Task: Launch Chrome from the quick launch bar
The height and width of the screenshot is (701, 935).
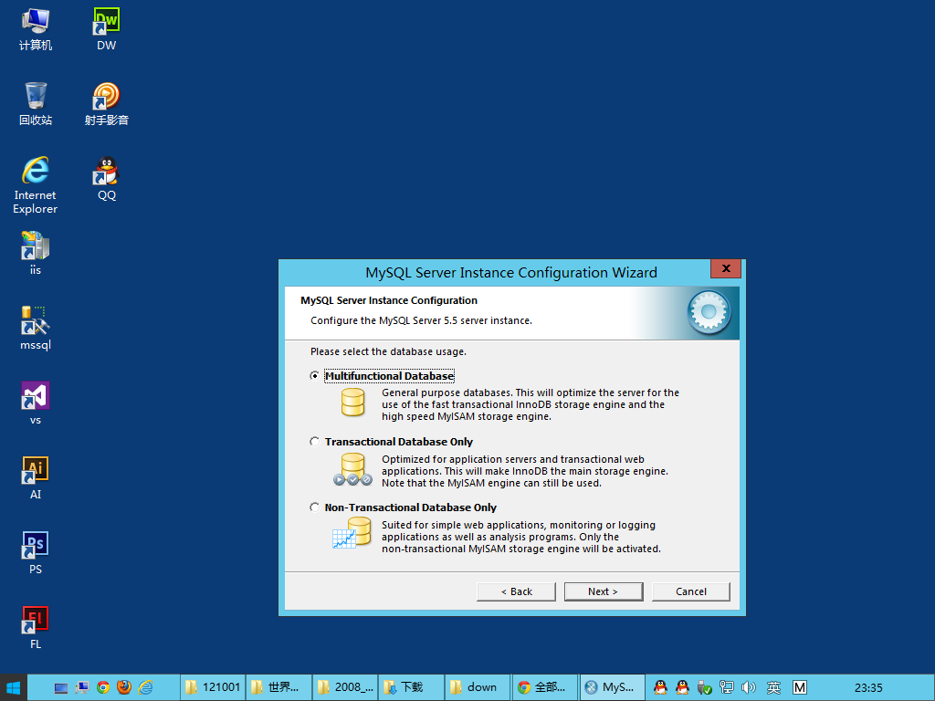Action: coord(103,688)
